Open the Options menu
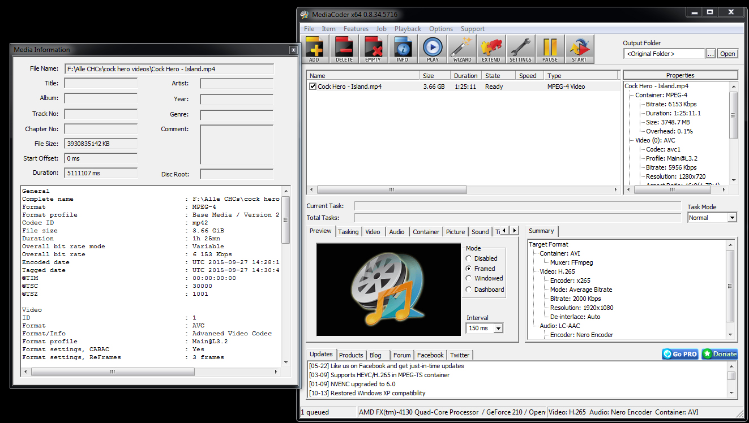This screenshot has height=423, width=749. (x=441, y=29)
